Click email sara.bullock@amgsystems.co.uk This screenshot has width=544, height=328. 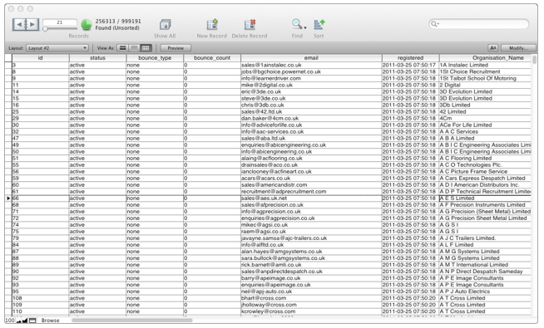coord(311,258)
